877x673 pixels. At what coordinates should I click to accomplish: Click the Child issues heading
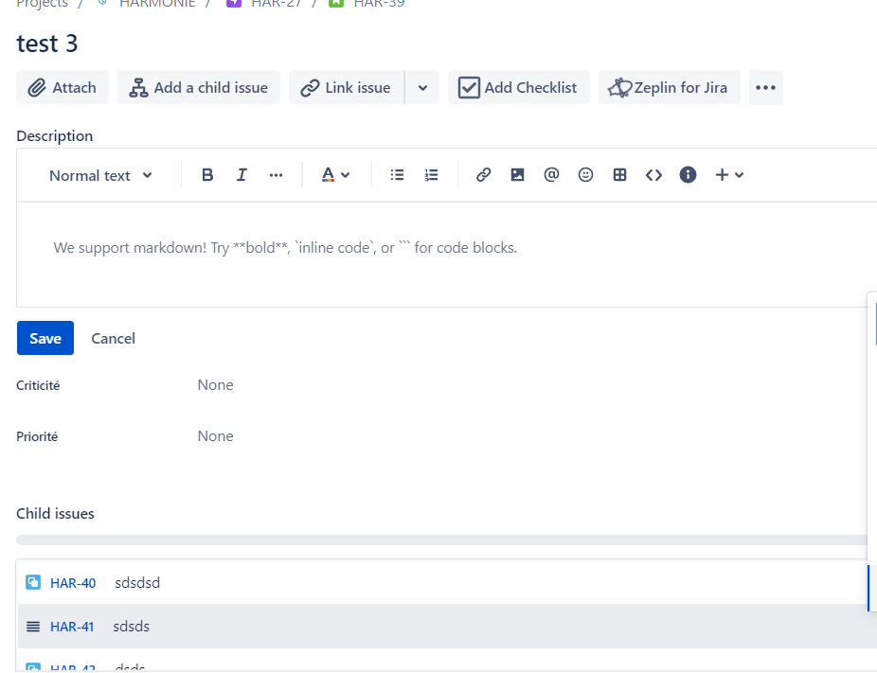55,514
